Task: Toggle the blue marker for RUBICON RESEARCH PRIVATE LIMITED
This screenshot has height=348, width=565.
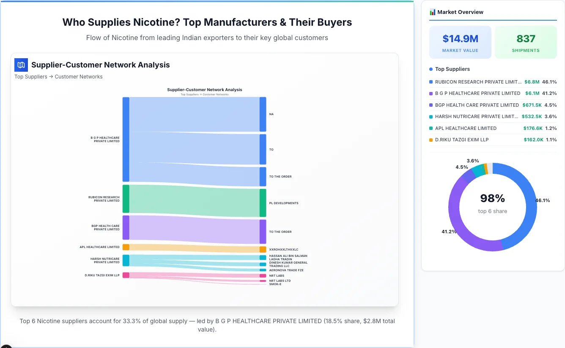Action: point(431,82)
